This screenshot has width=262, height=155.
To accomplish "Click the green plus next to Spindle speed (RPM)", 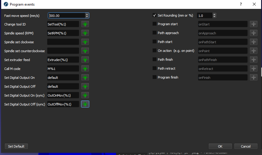I will click(85, 33).
